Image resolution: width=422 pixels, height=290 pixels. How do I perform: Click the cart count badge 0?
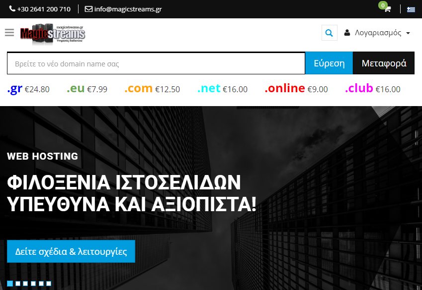383,5
